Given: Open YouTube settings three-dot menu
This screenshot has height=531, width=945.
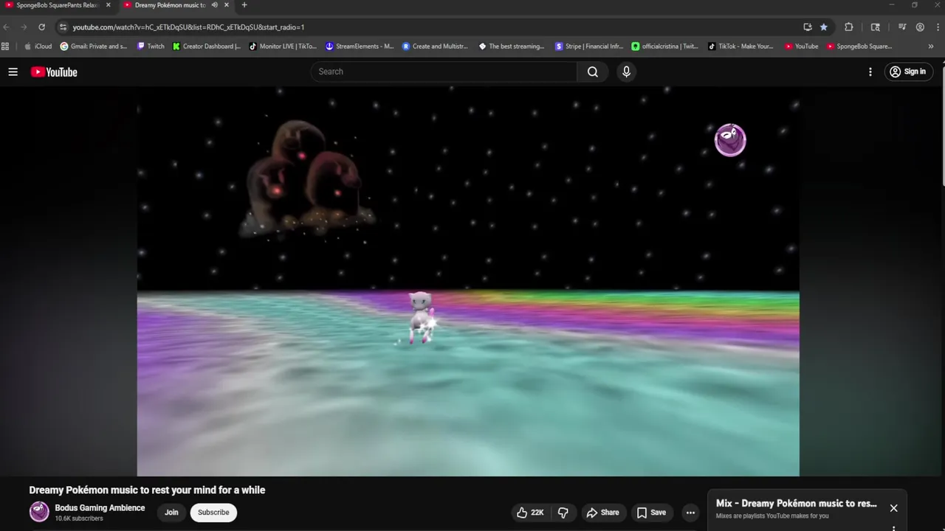Looking at the screenshot, I should click(x=870, y=72).
